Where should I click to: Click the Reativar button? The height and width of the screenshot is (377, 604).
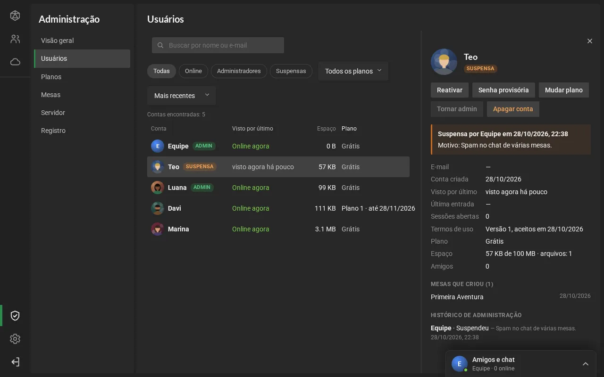tap(450, 90)
